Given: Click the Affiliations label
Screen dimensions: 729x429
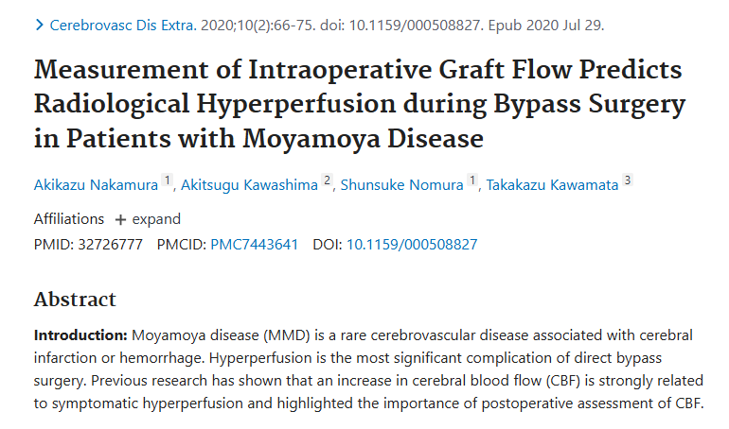Looking at the screenshot, I should [x=69, y=219].
